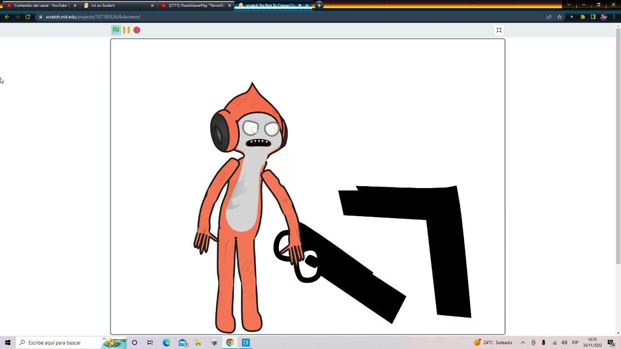This screenshot has width=621, height=349.
Task: Click the green flag to start project
Action: 116,30
